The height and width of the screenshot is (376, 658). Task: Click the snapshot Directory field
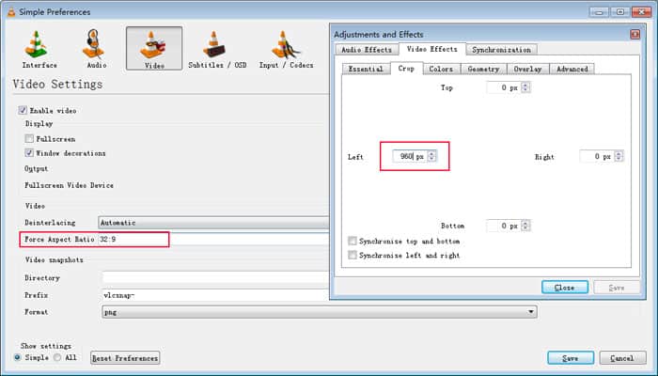(215, 277)
